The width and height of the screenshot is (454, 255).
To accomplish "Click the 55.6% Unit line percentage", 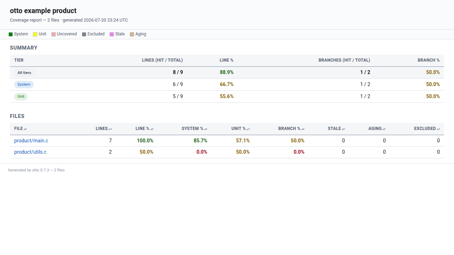I will click(227, 96).
